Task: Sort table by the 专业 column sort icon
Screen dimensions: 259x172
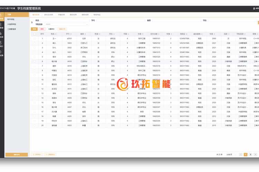Action: tap(143, 34)
